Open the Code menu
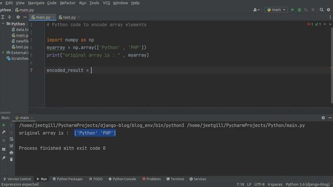 point(52,3)
